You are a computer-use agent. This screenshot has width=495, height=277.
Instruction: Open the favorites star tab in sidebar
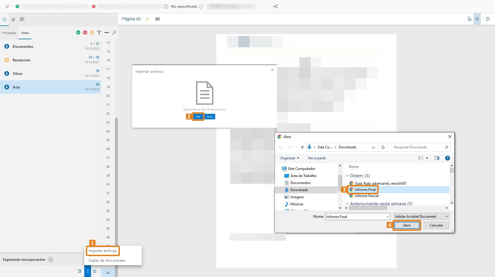coord(13,19)
